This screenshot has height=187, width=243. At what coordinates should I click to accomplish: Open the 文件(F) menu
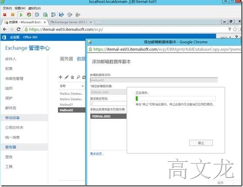(7, 8)
